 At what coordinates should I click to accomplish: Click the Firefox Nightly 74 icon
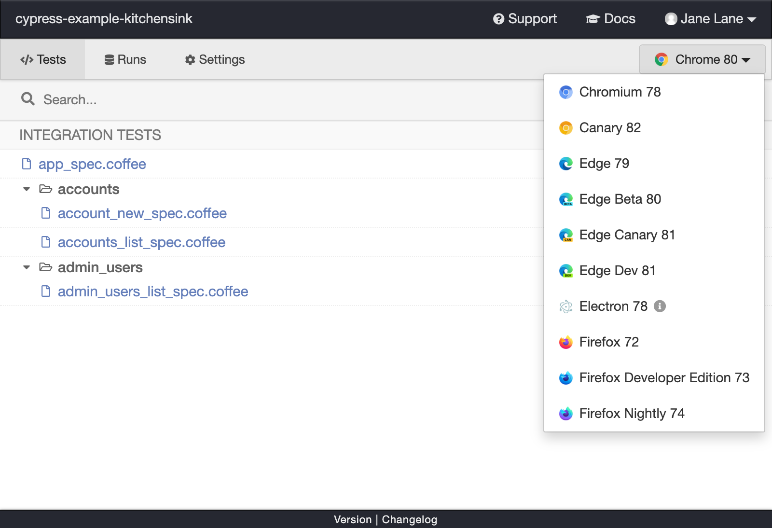click(565, 414)
